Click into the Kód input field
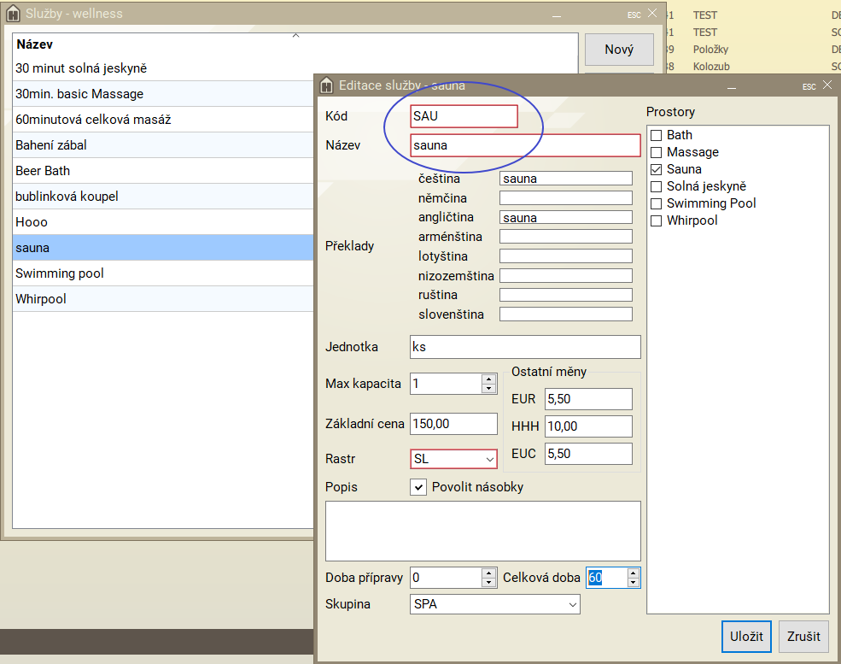841x664 pixels. 464,116
